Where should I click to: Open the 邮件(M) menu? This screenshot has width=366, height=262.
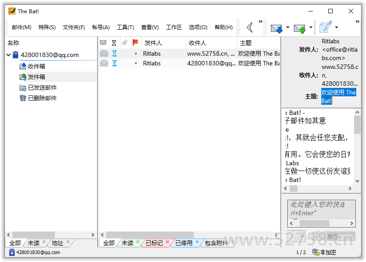(x=22, y=27)
